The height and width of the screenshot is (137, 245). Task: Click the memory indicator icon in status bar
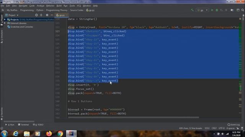point(242,128)
